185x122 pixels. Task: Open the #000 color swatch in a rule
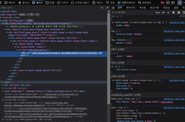125,56
